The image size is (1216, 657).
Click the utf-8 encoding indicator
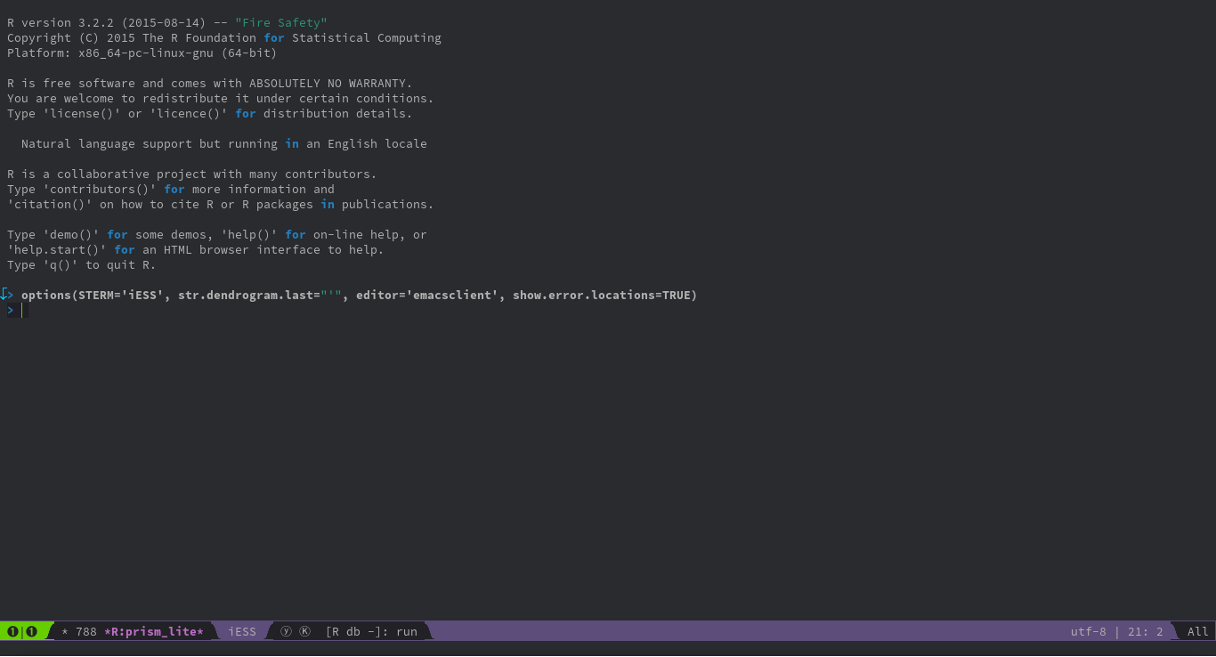(x=1089, y=631)
